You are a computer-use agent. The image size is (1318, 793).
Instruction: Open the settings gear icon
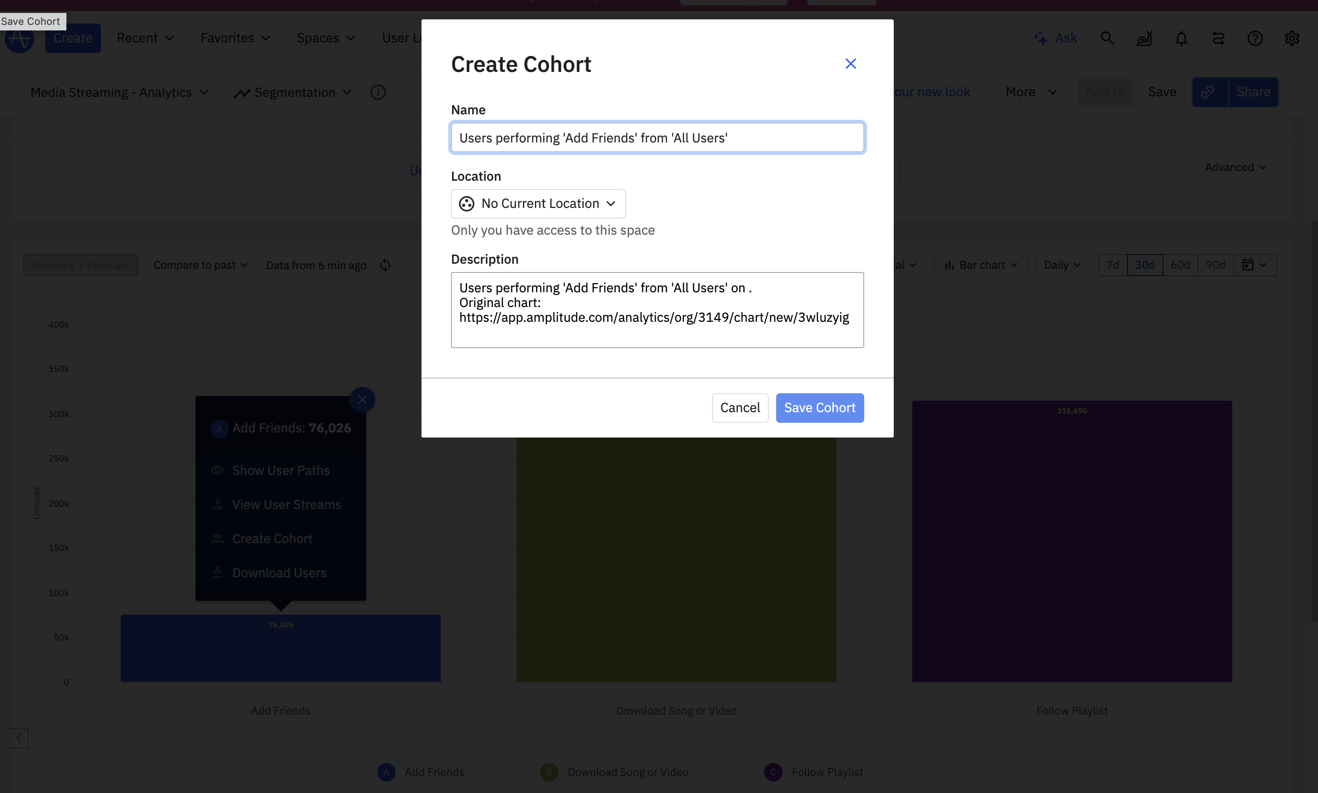pos(1292,38)
